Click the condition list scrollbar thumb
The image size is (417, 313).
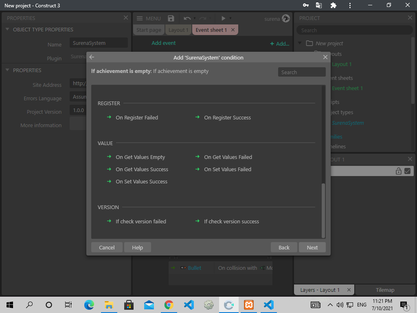323,210
